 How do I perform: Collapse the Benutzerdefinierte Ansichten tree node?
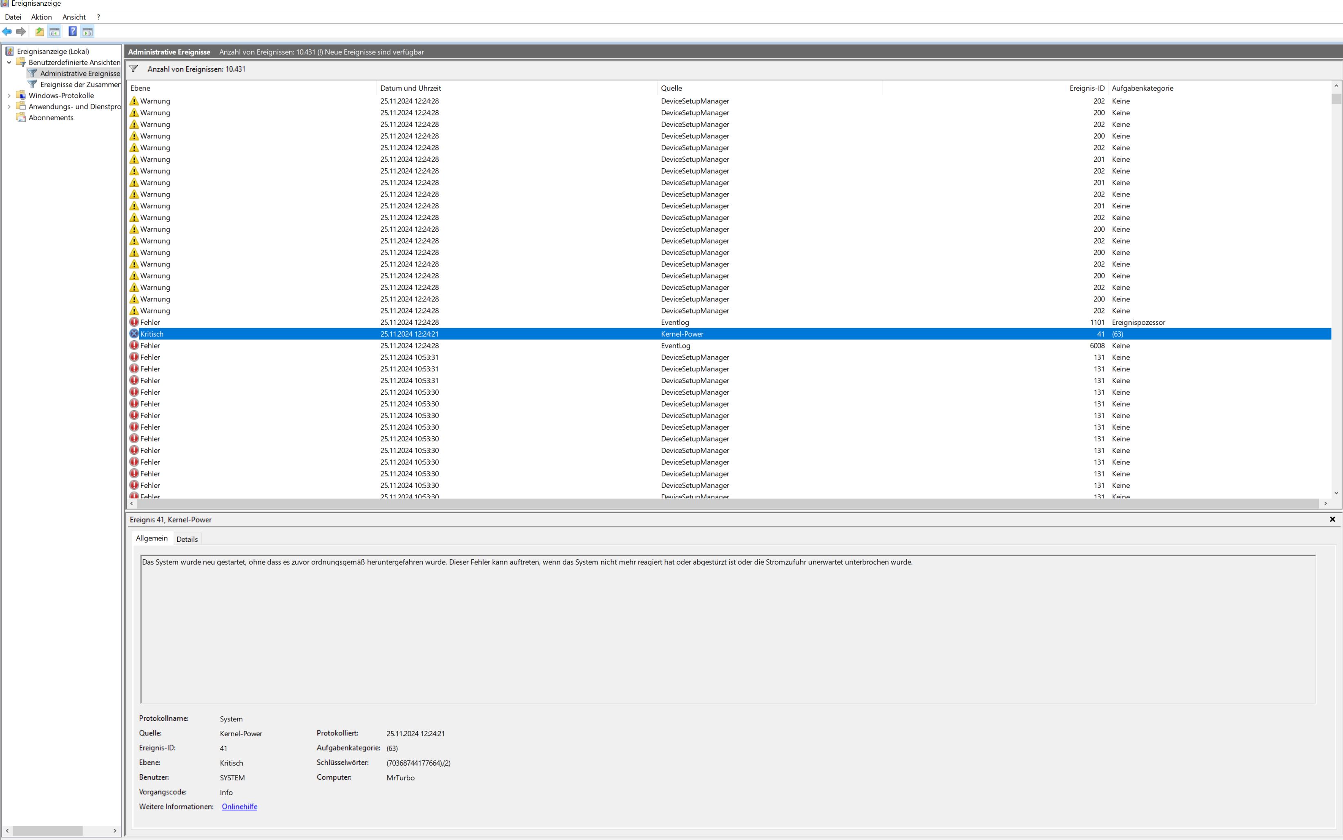(9, 62)
